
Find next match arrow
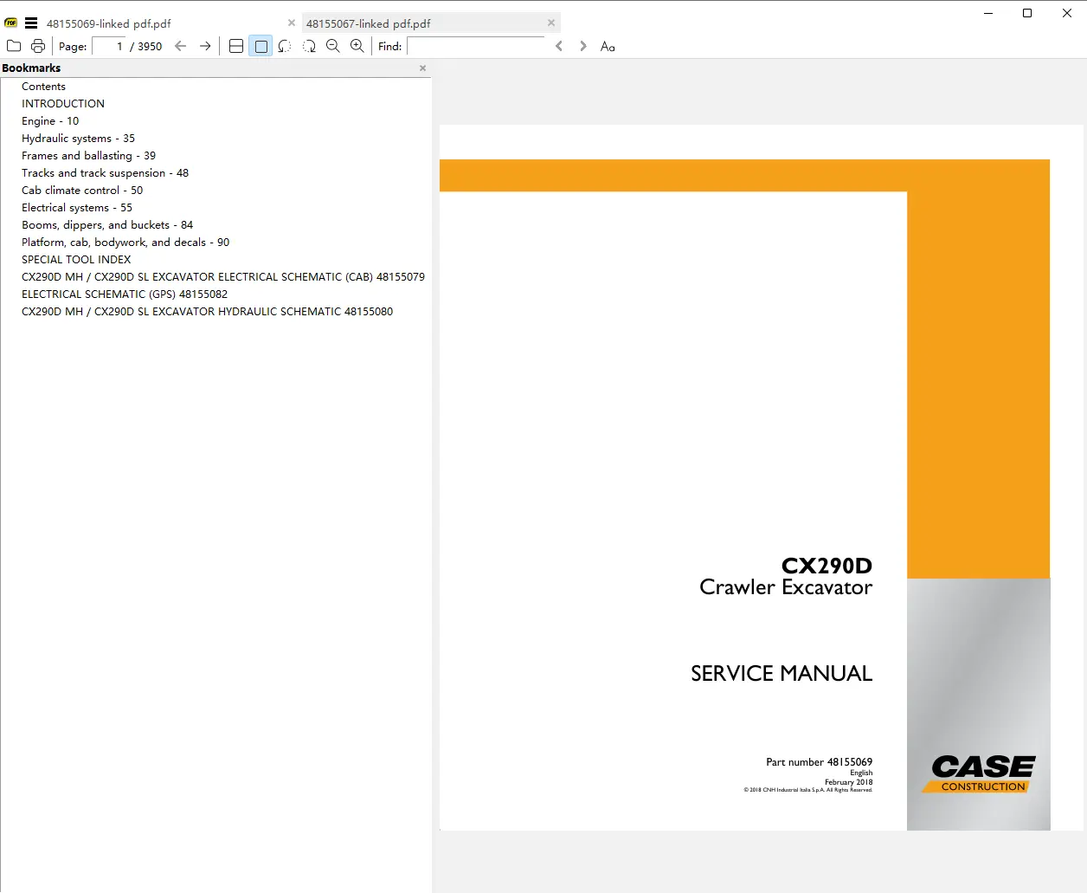[x=583, y=46]
